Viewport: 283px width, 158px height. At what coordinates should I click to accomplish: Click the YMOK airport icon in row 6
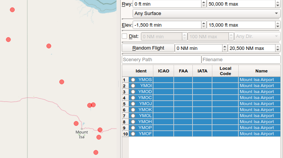[x=133, y=110]
